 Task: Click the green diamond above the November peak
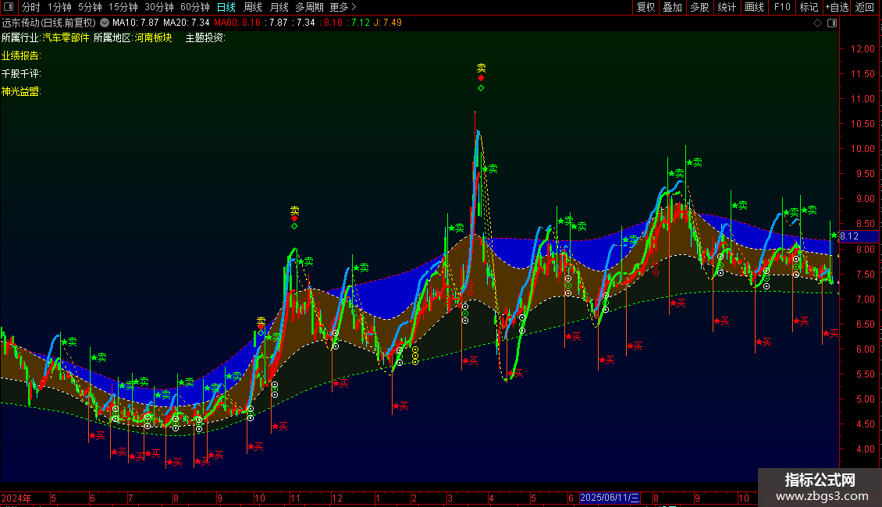294,226
